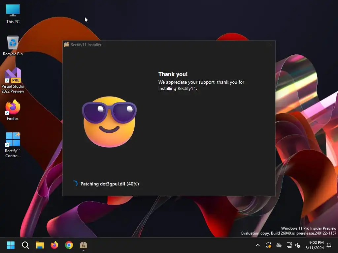
Task: Show hidden system tray icons
Action: (257, 245)
